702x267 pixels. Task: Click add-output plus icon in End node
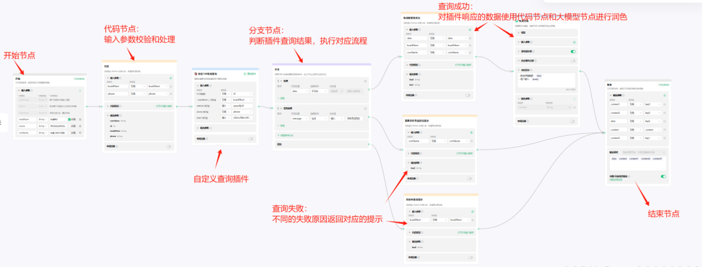(x=664, y=95)
